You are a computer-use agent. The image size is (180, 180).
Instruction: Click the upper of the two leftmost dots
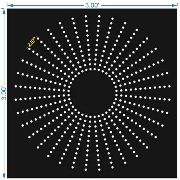(x=16, y=86)
